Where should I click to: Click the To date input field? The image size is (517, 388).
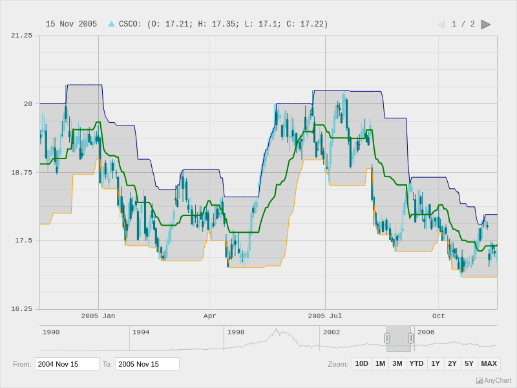point(147,364)
